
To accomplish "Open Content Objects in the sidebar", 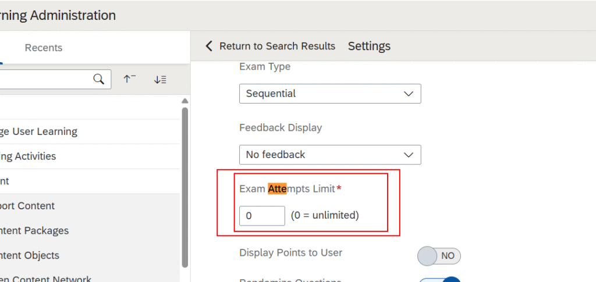I will pyautogui.click(x=30, y=255).
